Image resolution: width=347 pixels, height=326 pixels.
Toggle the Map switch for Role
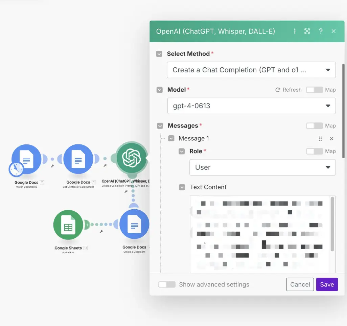pyautogui.click(x=314, y=151)
